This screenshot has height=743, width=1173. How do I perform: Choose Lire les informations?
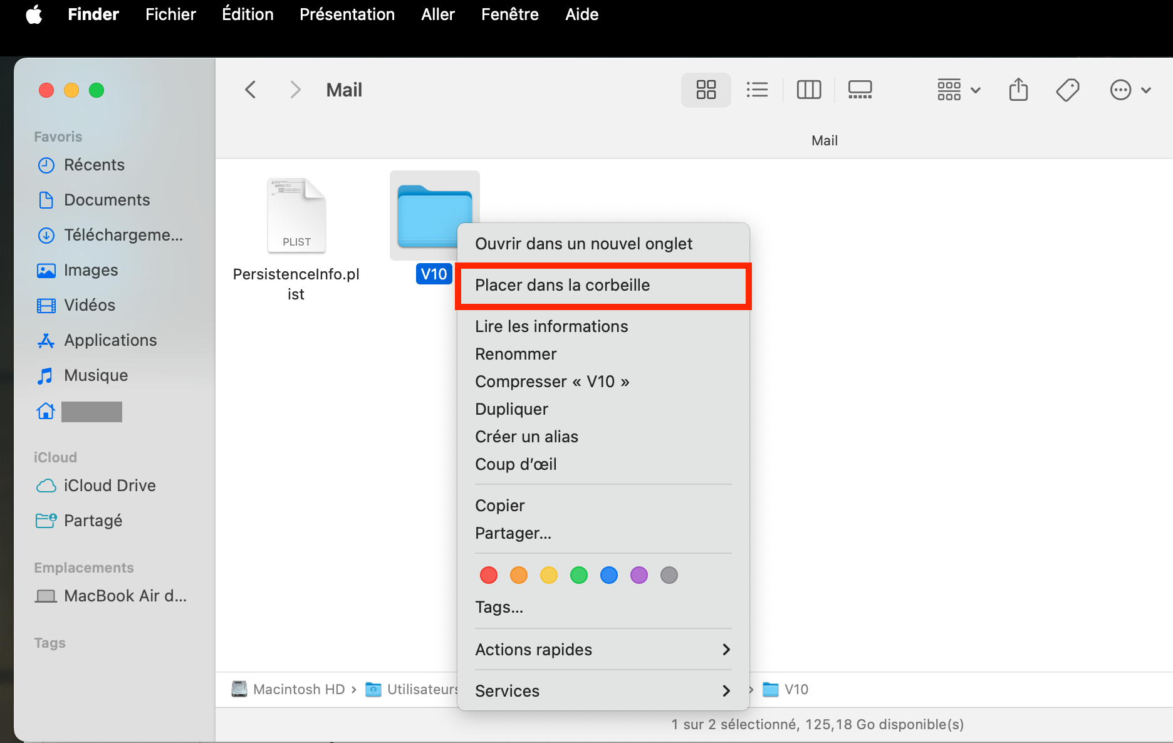[603, 326]
